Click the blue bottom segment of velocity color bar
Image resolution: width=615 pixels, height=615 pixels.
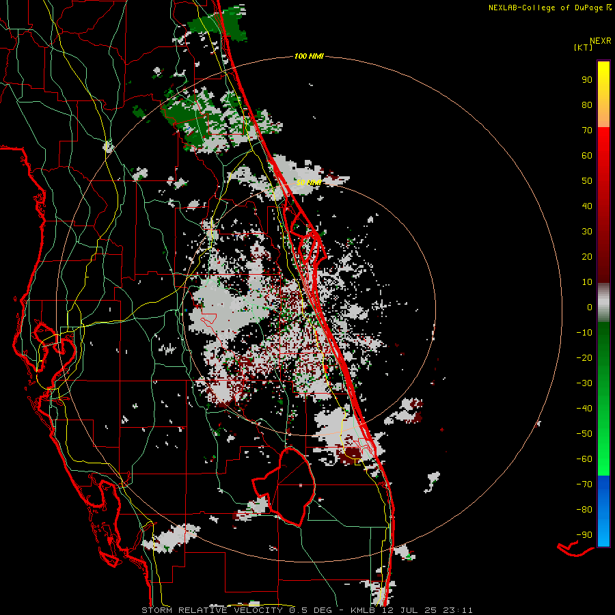coord(603,511)
